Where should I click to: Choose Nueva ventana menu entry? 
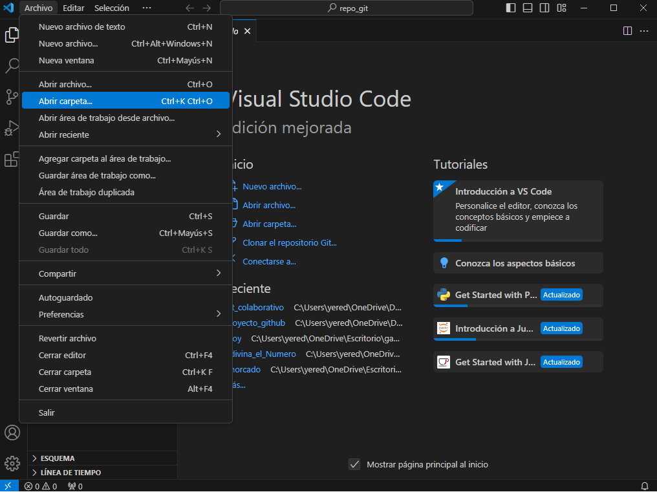click(125, 60)
